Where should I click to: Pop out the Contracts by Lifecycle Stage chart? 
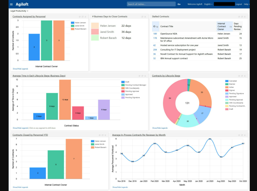[241, 76]
